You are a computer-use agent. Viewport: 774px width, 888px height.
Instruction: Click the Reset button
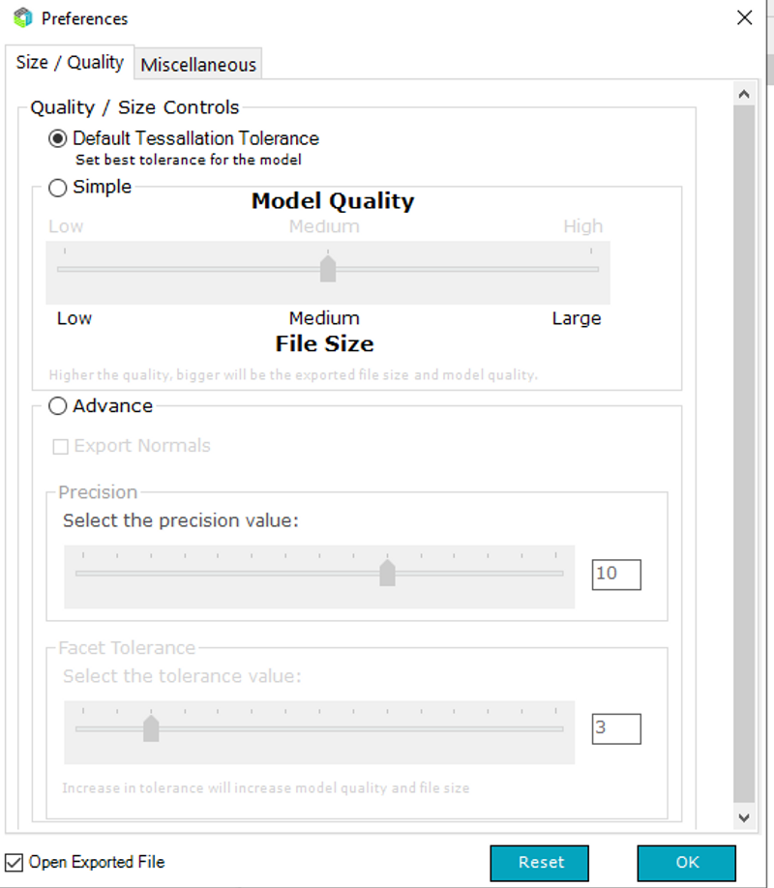coord(540,863)
